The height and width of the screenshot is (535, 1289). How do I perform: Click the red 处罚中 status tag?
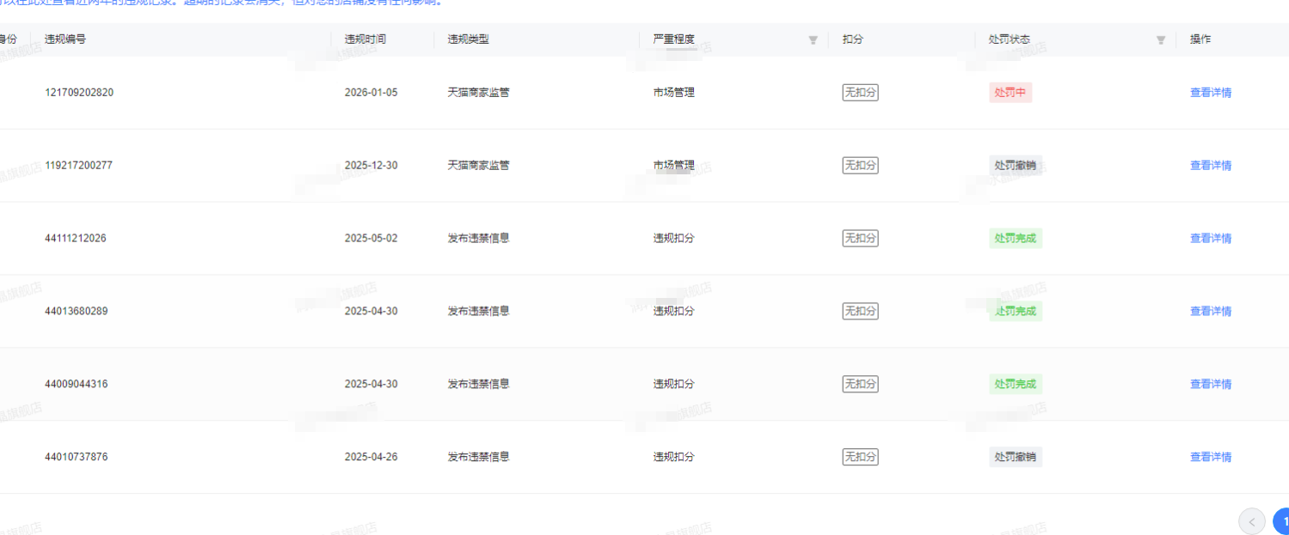pos(1010,93)
